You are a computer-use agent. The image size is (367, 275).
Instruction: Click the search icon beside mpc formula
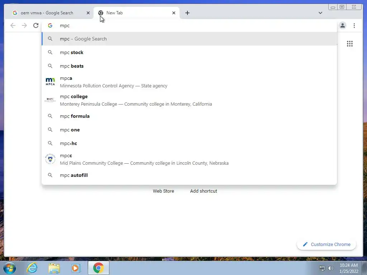tap(50, 116)
